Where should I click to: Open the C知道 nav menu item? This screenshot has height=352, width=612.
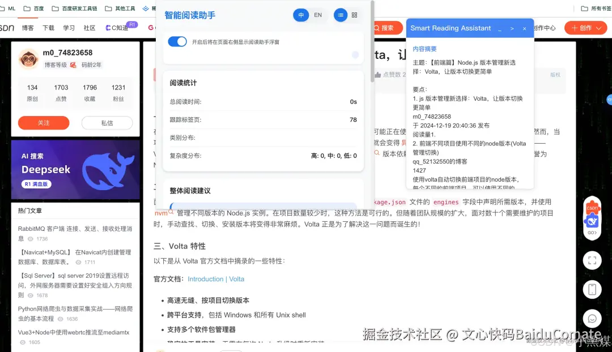117,28
